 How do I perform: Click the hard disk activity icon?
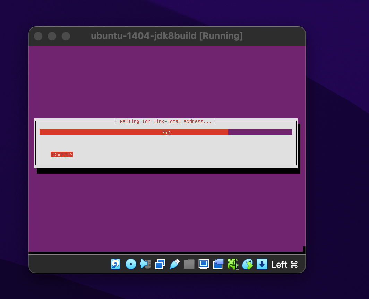pyautogui.click(x=115, y=264)
